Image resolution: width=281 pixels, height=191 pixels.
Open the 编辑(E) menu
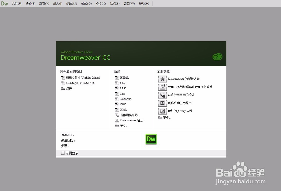(30, 4)
